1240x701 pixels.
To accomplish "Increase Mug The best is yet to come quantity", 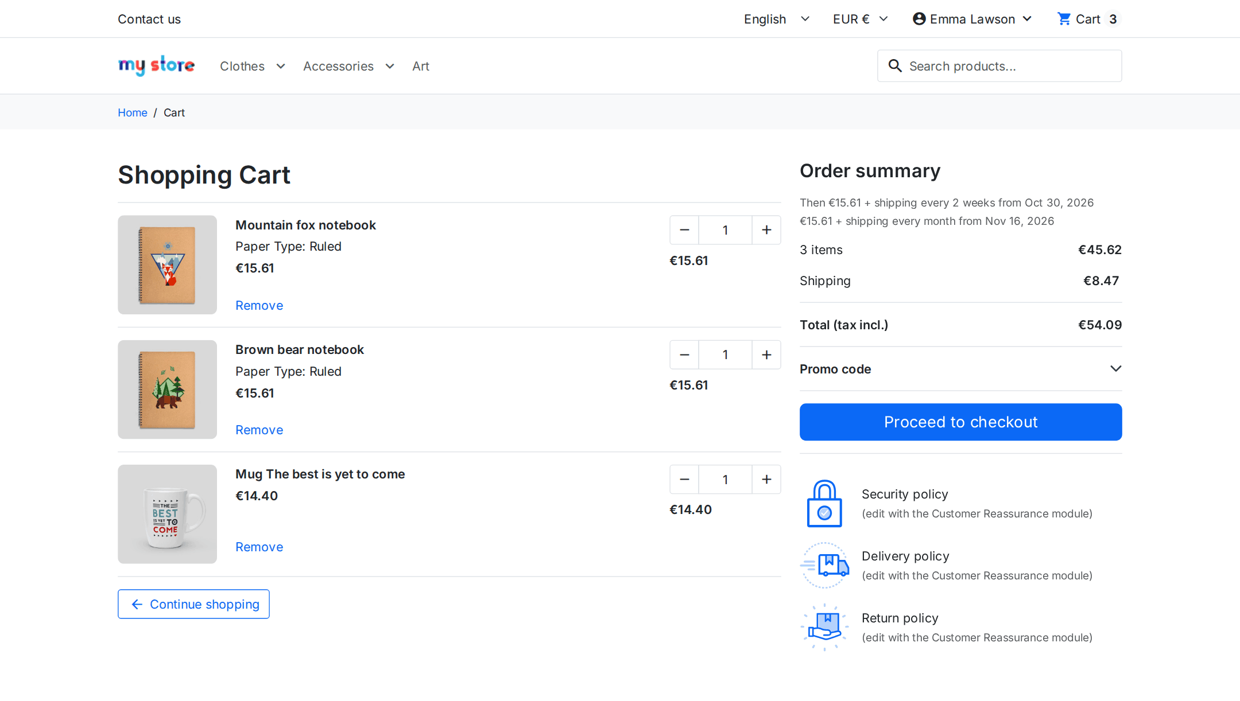I will coord(766,479).
